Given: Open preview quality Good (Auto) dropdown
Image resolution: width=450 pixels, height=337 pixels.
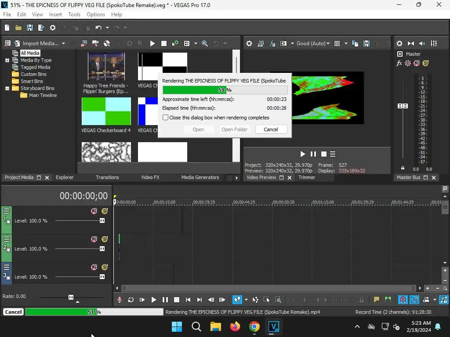Looking at the screenshot, I should pos(313,43).
